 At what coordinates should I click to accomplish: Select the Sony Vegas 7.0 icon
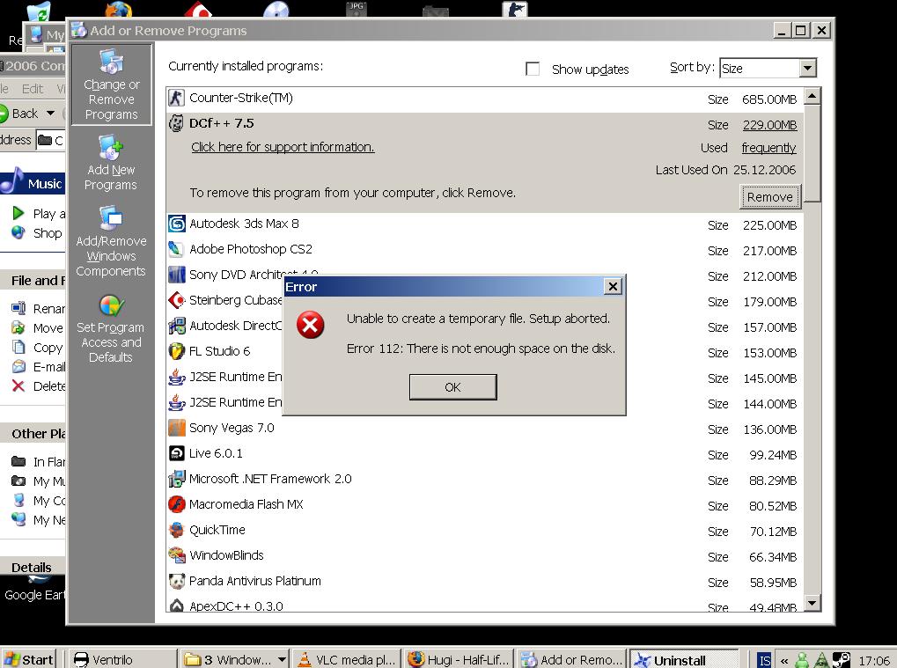click(176, 427)
